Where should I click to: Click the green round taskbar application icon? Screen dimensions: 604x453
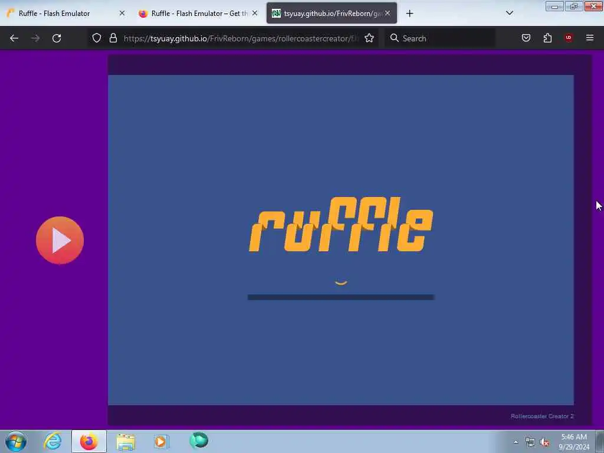[199, 440]
